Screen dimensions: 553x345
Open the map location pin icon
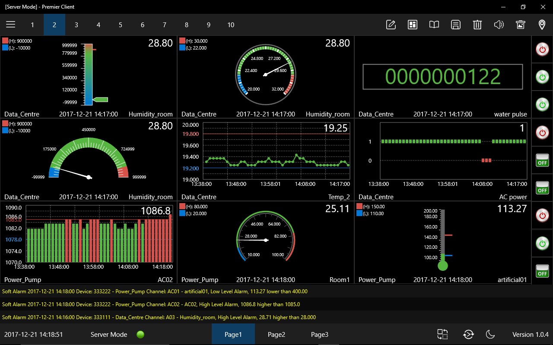tap(542, 25)
